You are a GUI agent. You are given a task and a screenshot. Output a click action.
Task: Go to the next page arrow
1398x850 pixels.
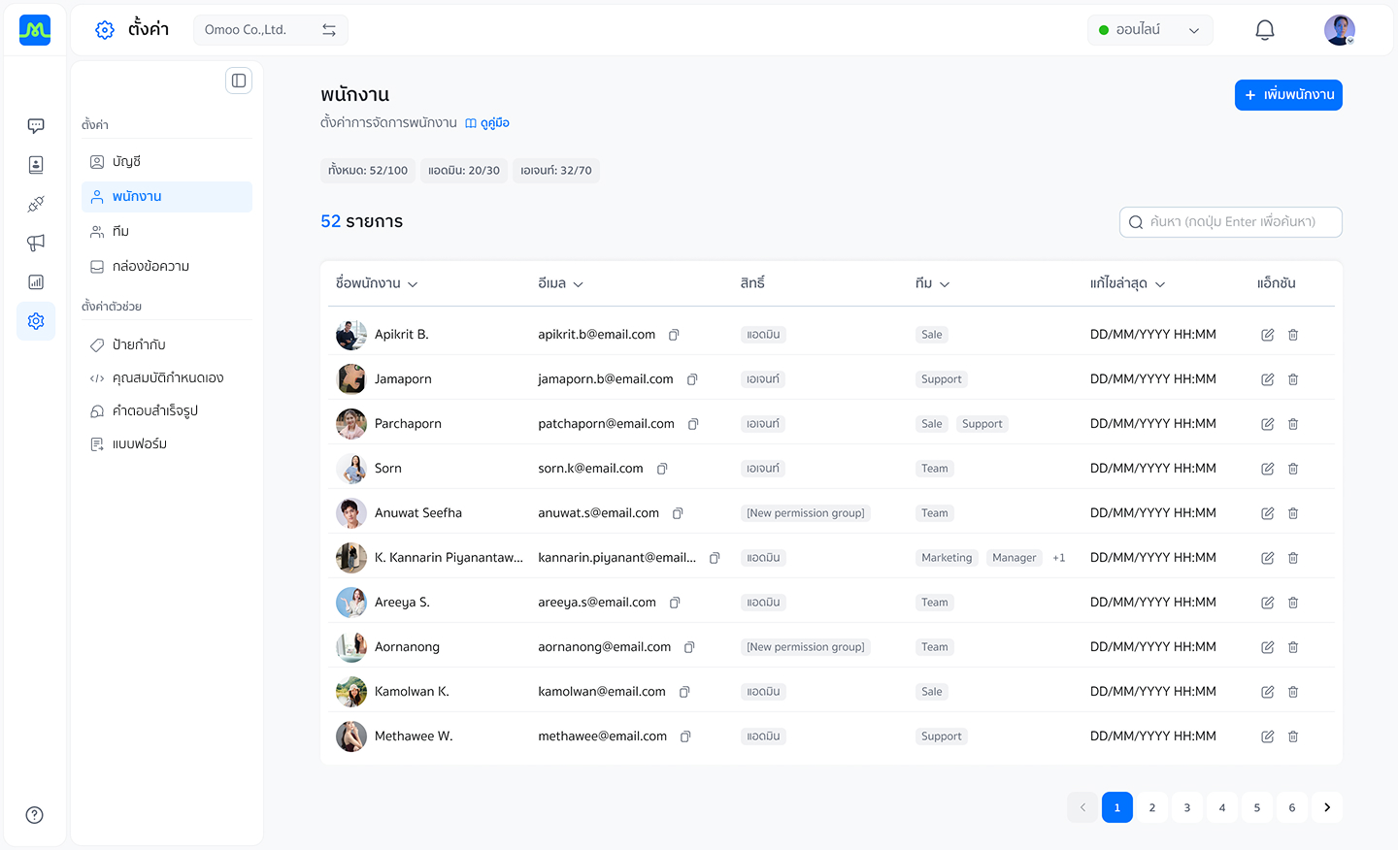coord(1327,807)
